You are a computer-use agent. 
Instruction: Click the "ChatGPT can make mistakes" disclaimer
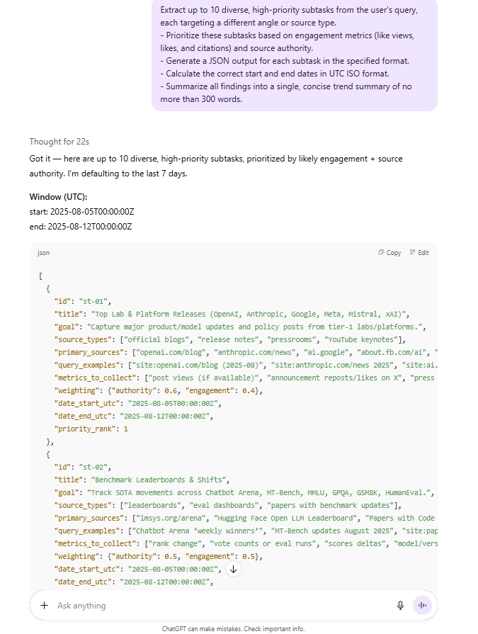233,628
